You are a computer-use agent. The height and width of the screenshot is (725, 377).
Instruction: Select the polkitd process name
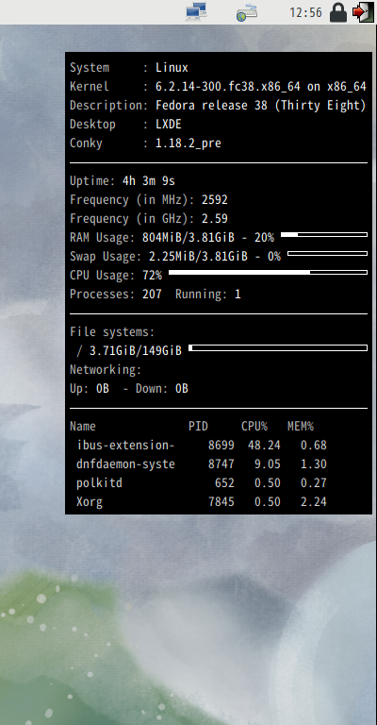pos(99,483)
